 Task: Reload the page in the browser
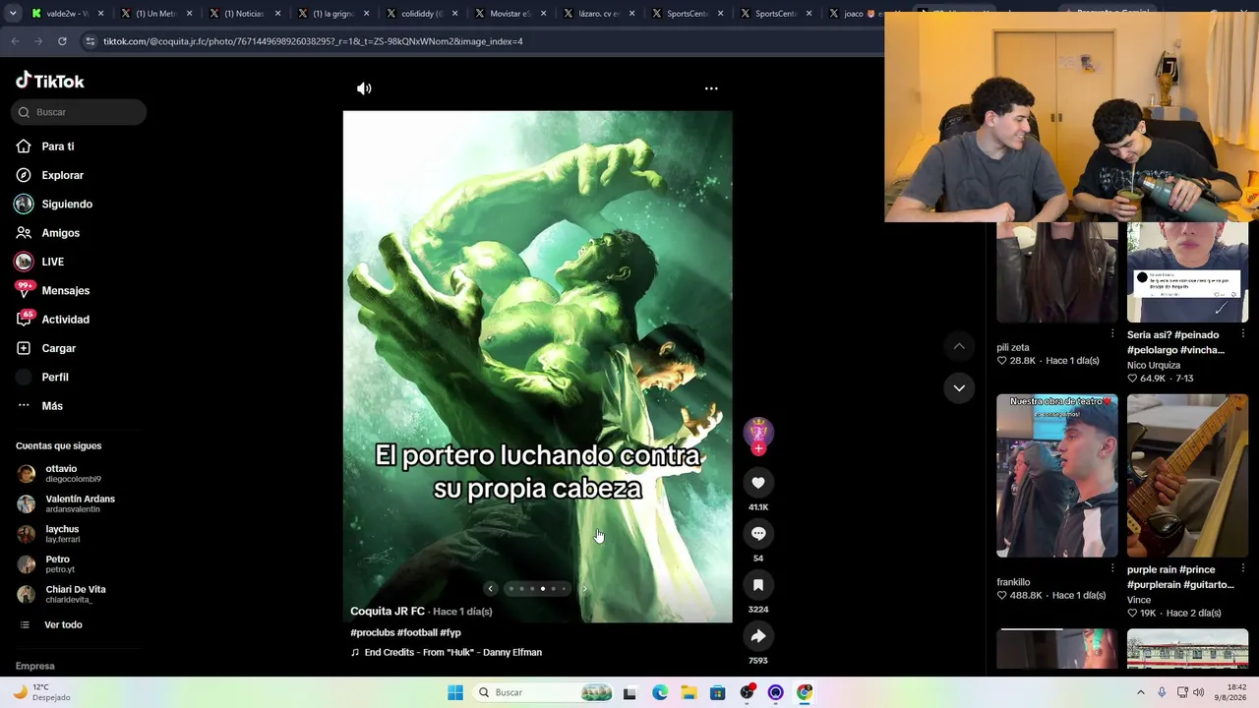point(62,41)
